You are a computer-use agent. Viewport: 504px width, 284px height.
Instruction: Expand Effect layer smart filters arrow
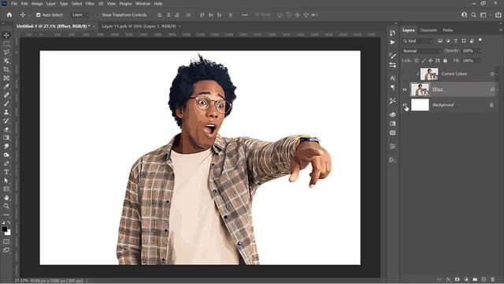coord(497,89)
